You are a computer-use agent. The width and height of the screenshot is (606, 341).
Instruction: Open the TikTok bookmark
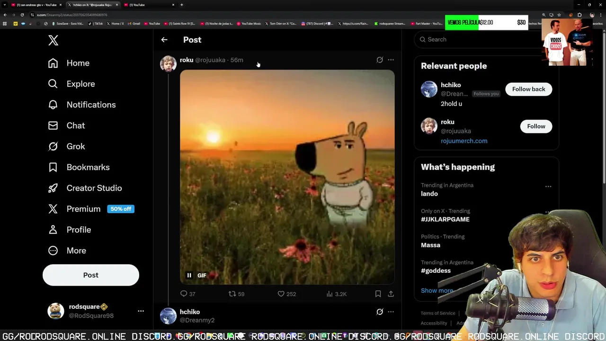coord(96,23)
